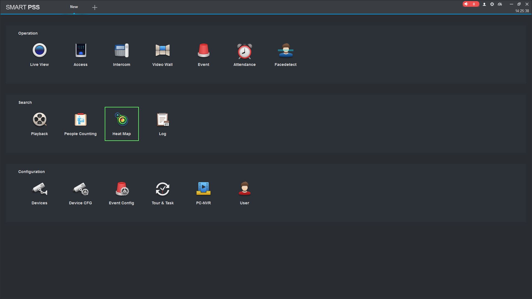Add a new tab with plus button

point(95,7)
